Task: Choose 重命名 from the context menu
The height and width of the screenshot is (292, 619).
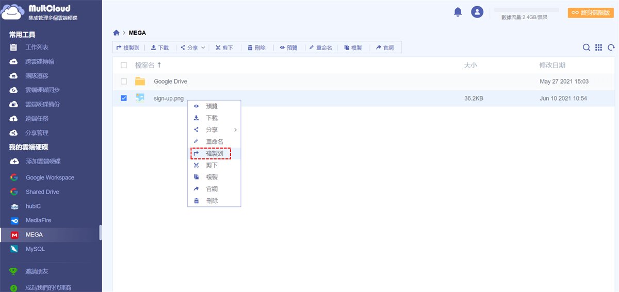Action: [x=214, y=141]
